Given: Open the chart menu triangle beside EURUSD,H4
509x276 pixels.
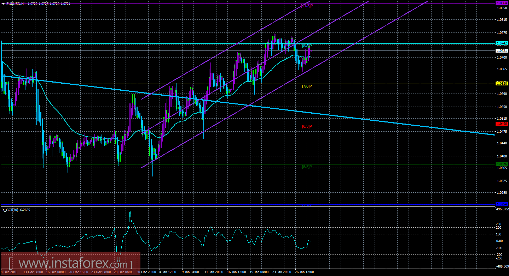Looking at the screenshot, I should point(2,3).
